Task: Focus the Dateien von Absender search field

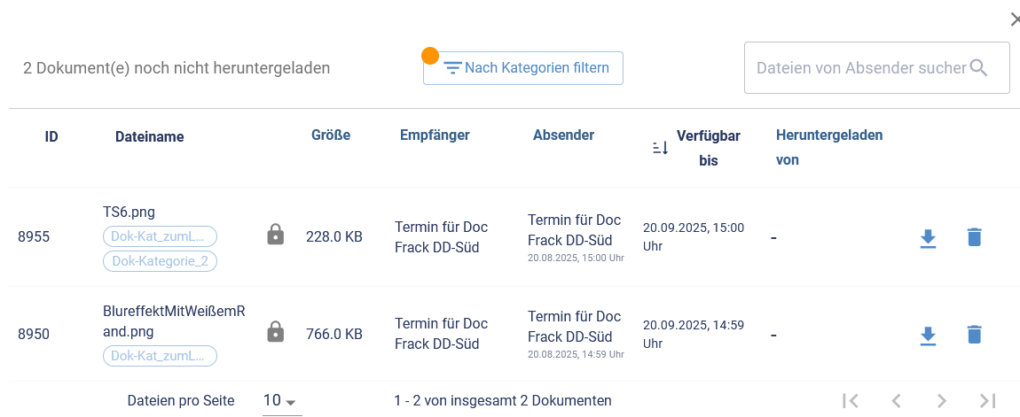Action: pyautogui.click(x=860, y=68)
